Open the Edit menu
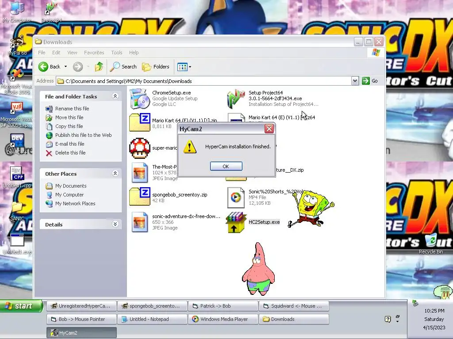The width and height of the screenshot is (453, 339). [x=56, y=53]
